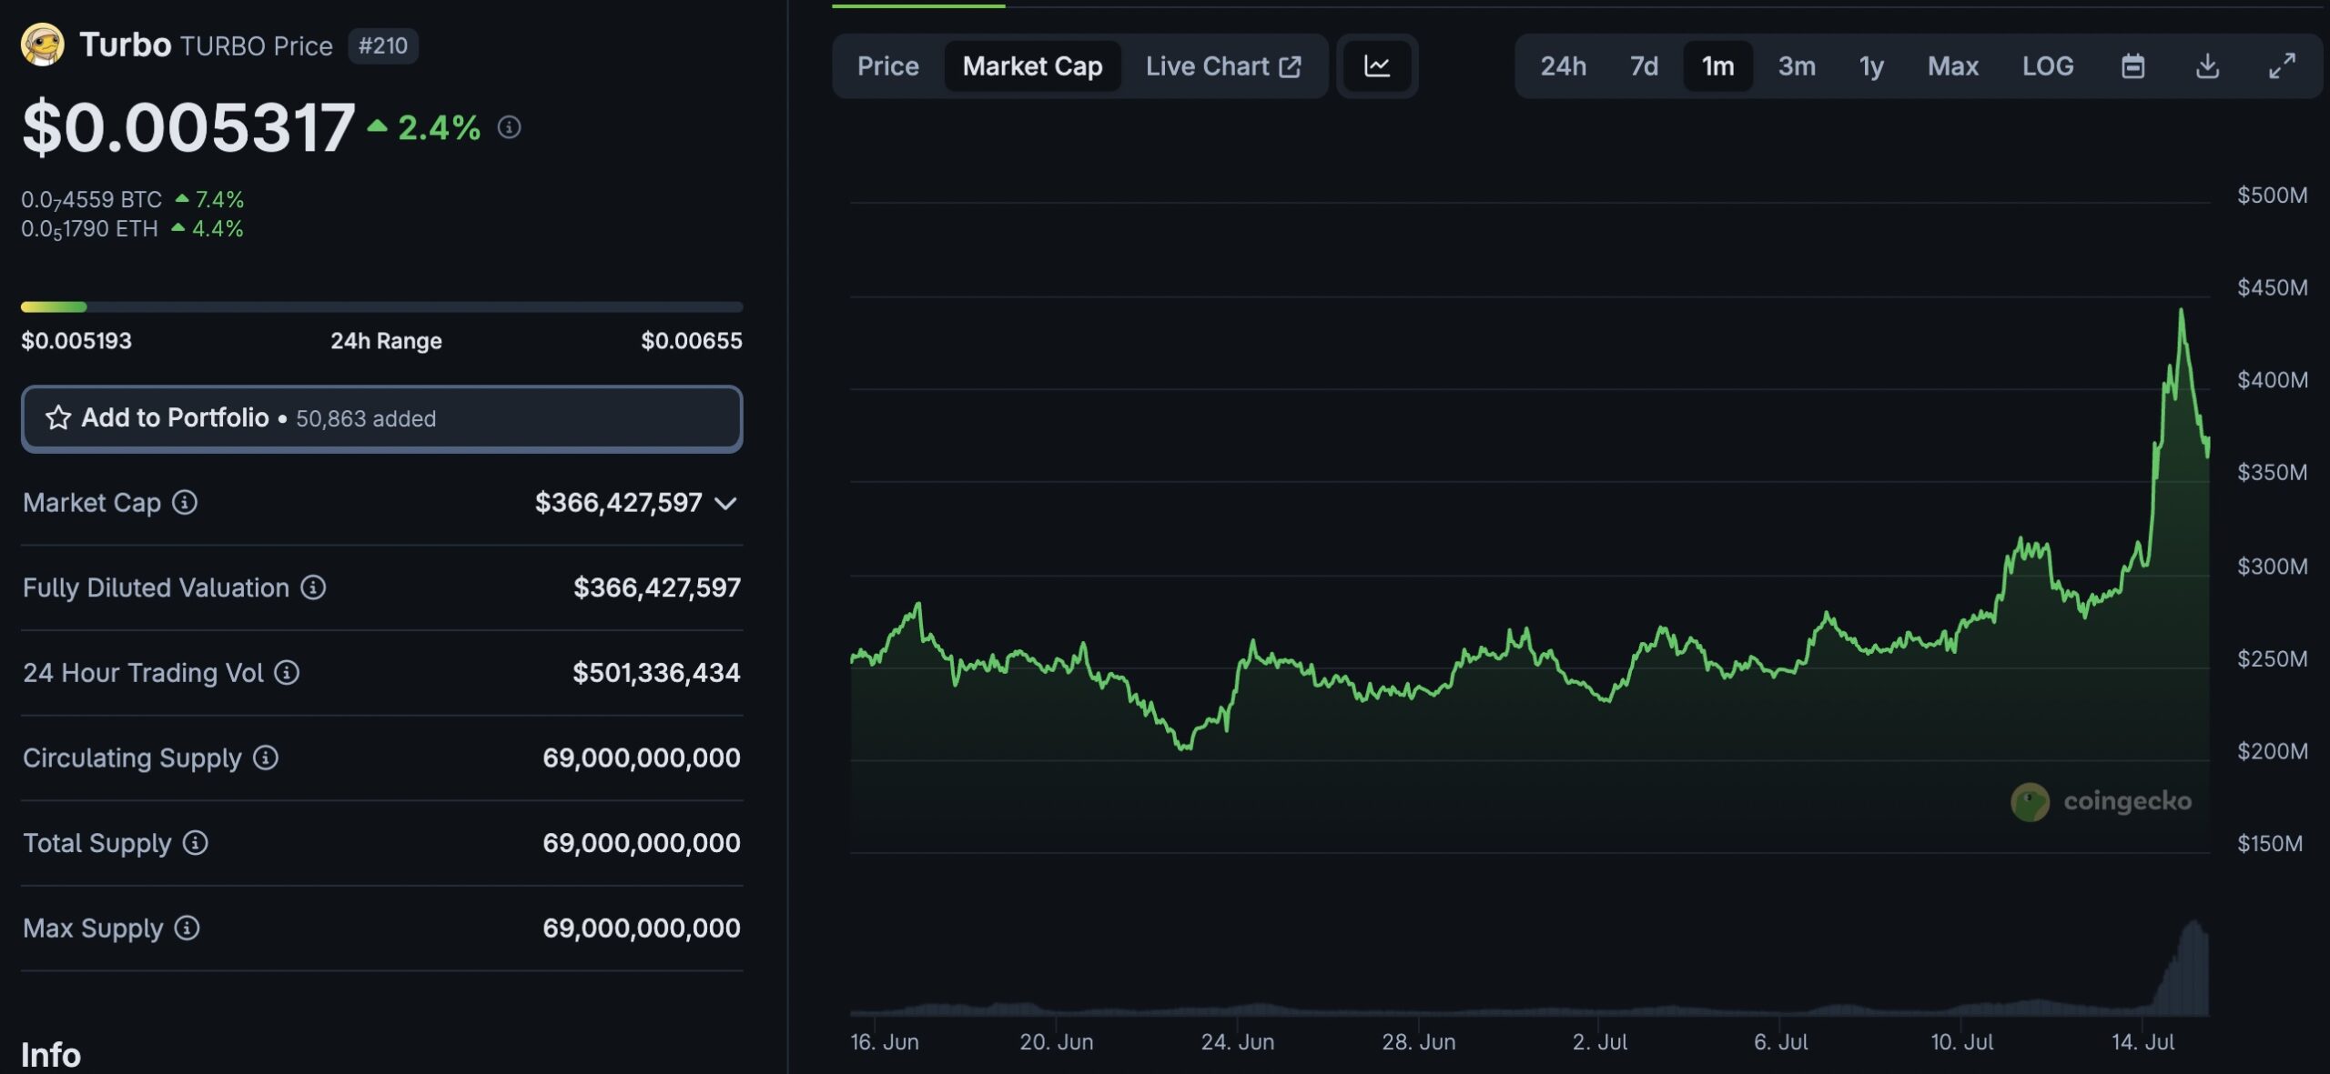Switch chart type with line chart icon
This screenshot has height=1074, width=2330.
[x=1377, y=65]
